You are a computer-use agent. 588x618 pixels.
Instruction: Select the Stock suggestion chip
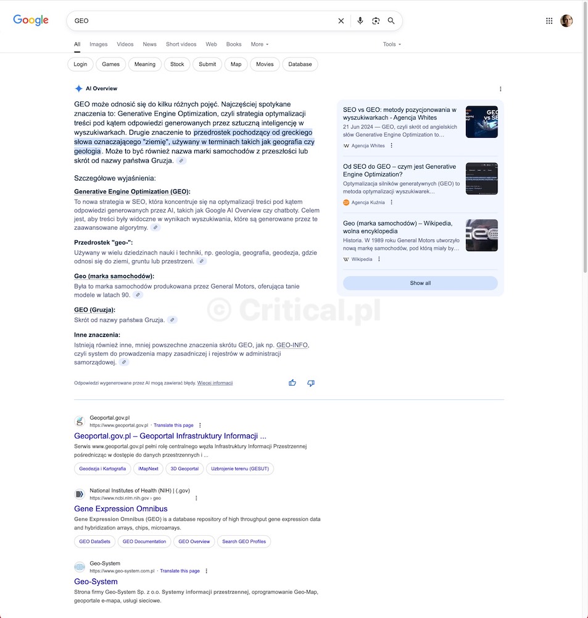click(x=177, y=64)
